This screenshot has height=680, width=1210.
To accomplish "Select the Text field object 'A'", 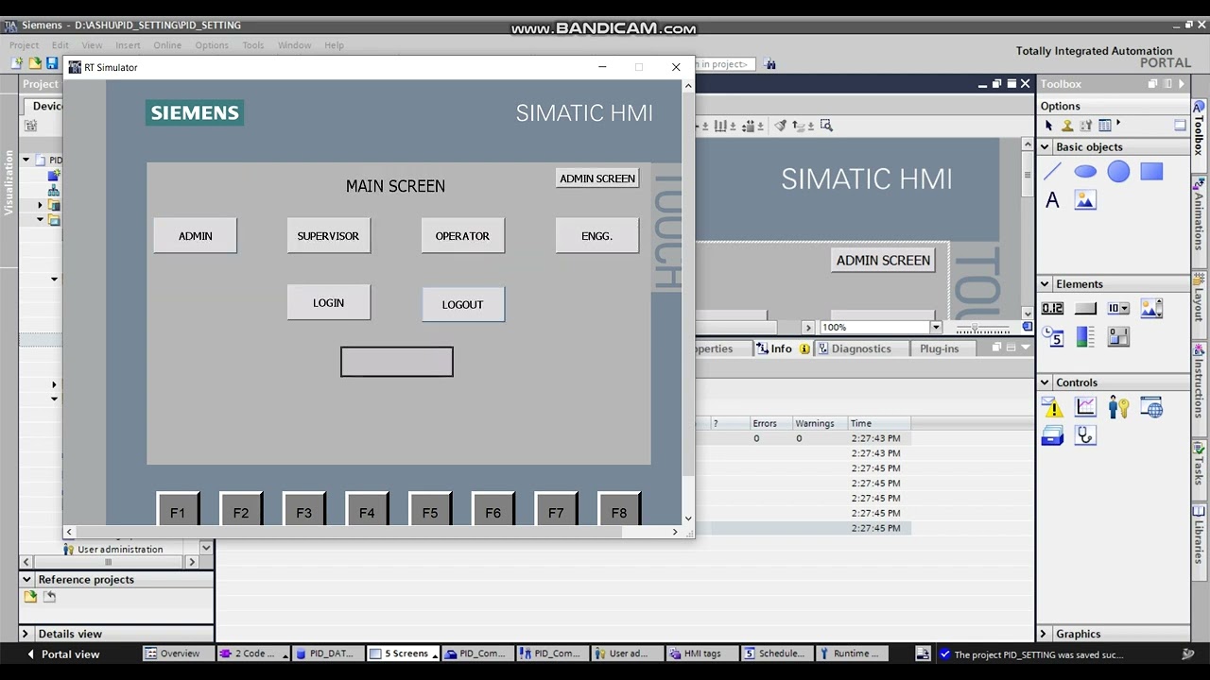I will (1052, 200).
